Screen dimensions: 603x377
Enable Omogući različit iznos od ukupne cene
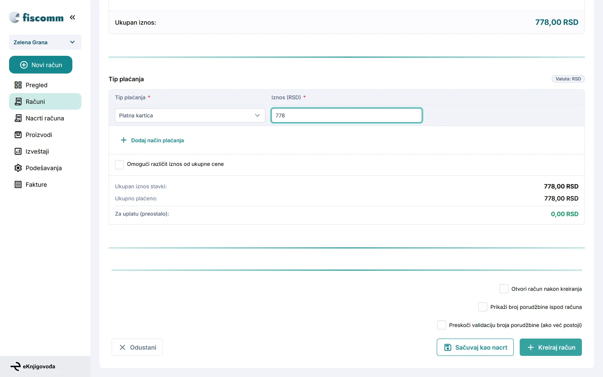[119, 164]
